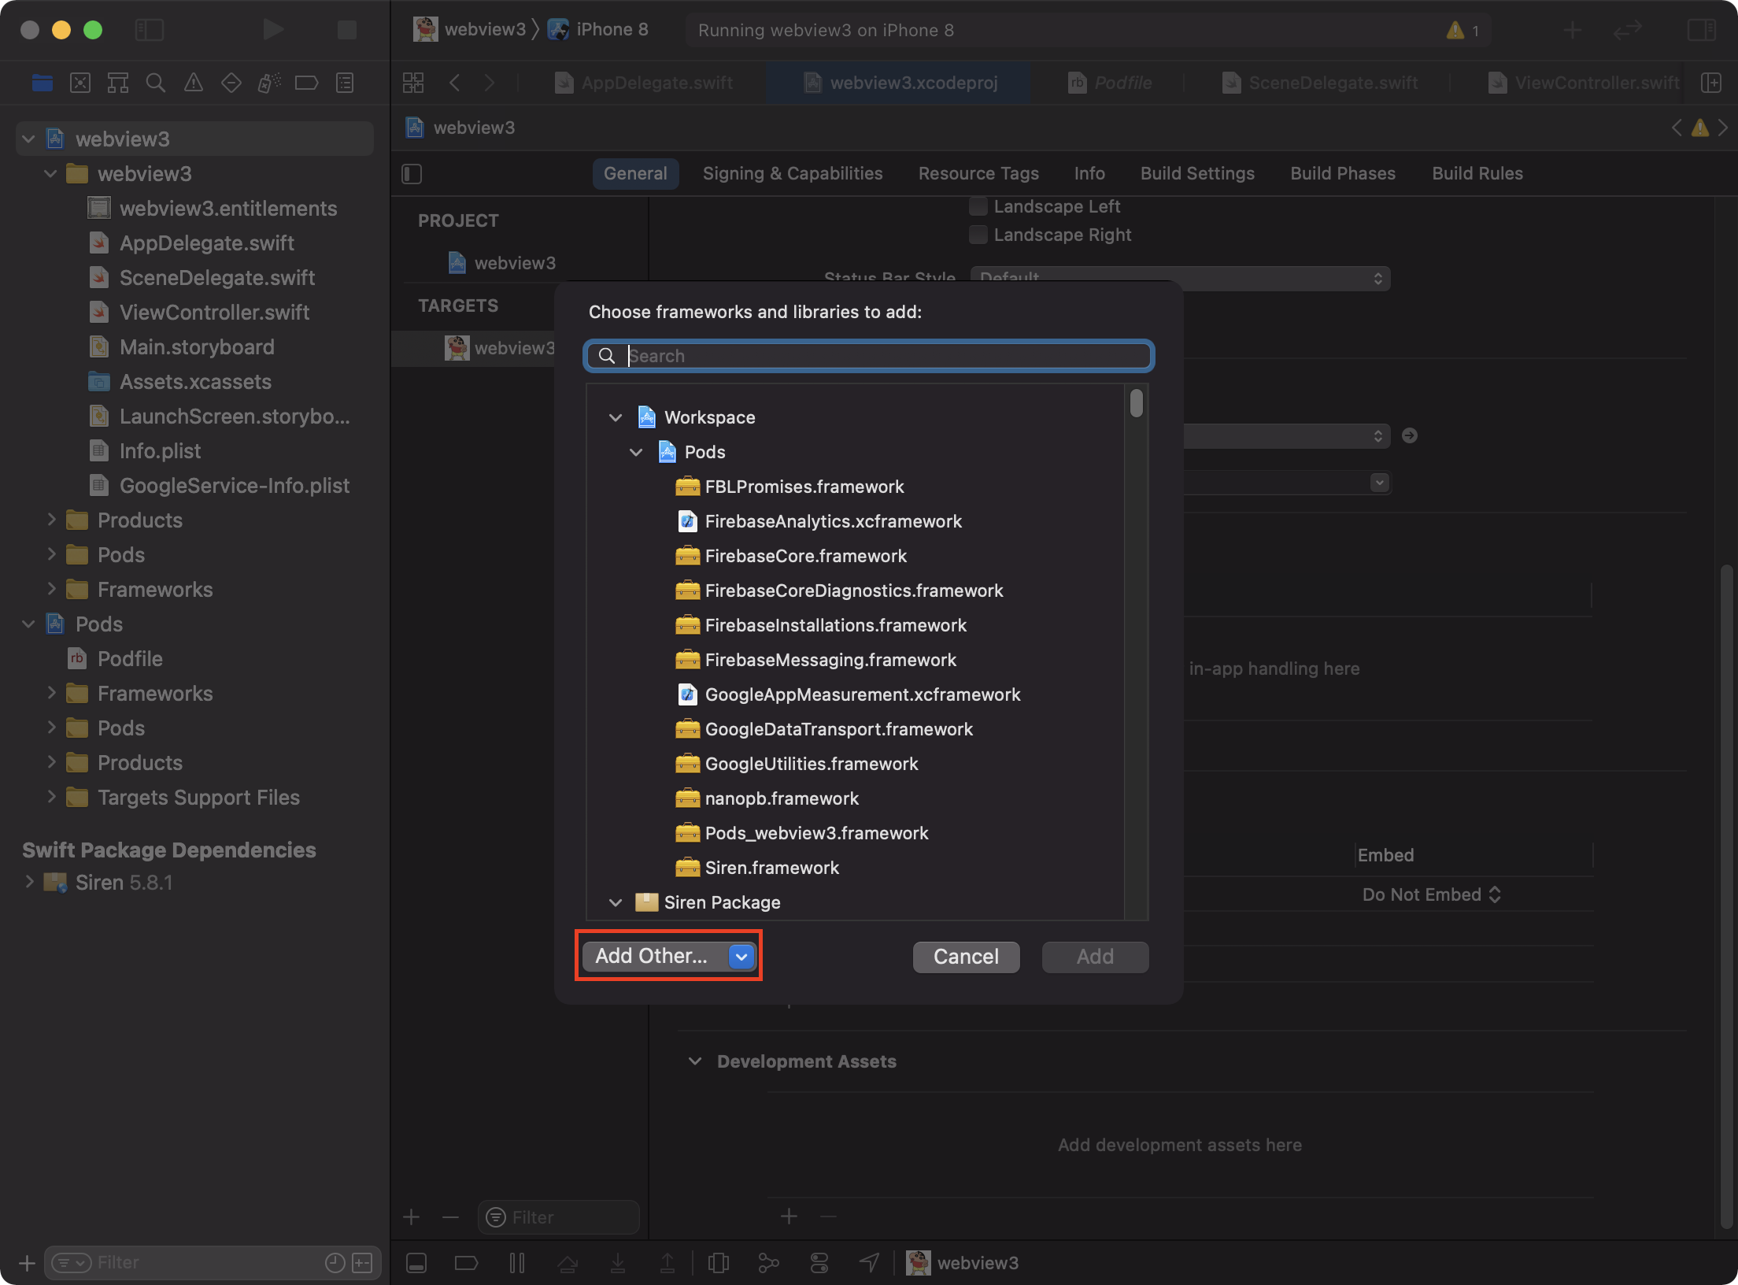Screen dimensions: 1738x1285
Task: Expand the Siren 5.8.1 package dependency
Action: pyautogui.click(x=29, y=882)
